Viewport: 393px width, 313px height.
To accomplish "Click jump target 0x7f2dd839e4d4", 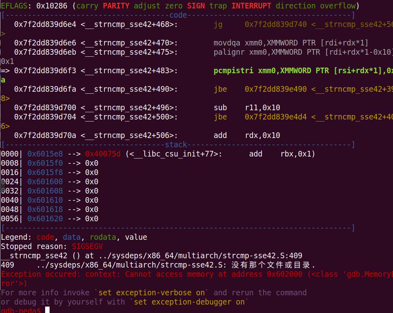I will click(276, 117).
